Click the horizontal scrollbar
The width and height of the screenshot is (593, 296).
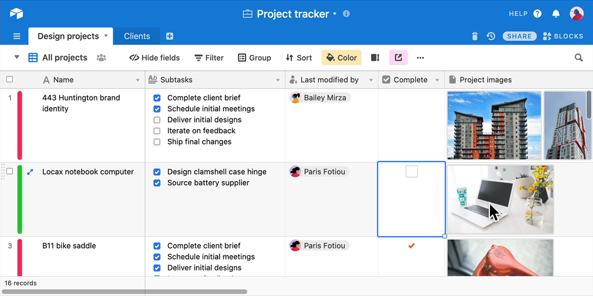pos(124,291)
